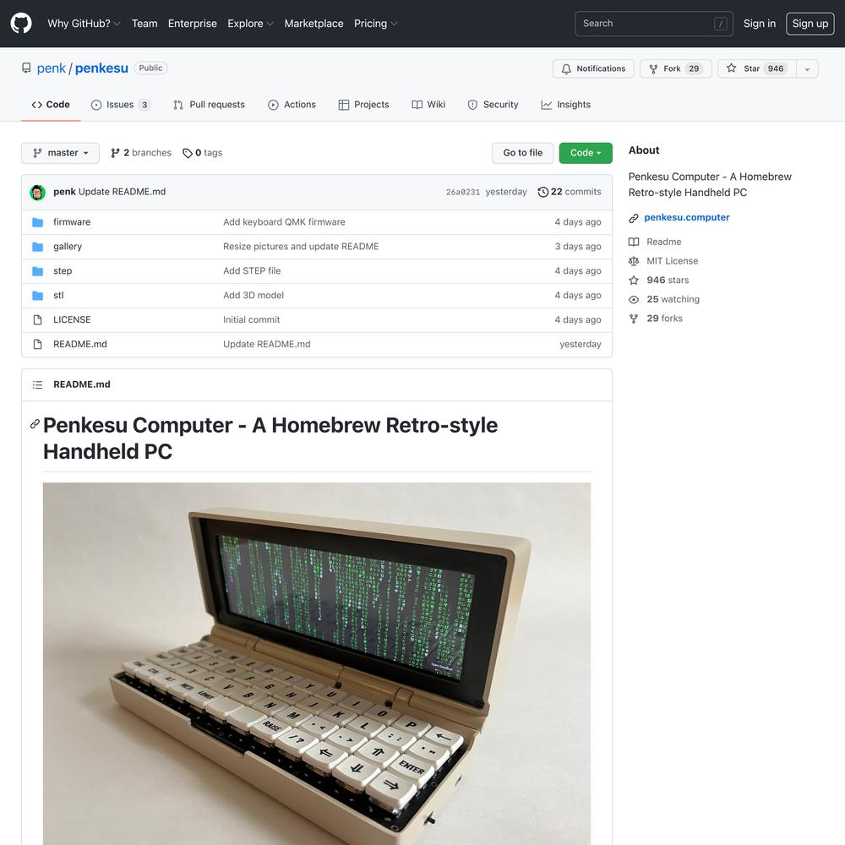845x845 pixels.
Task: Open the firmware folder icon
Action: [38, 222]
